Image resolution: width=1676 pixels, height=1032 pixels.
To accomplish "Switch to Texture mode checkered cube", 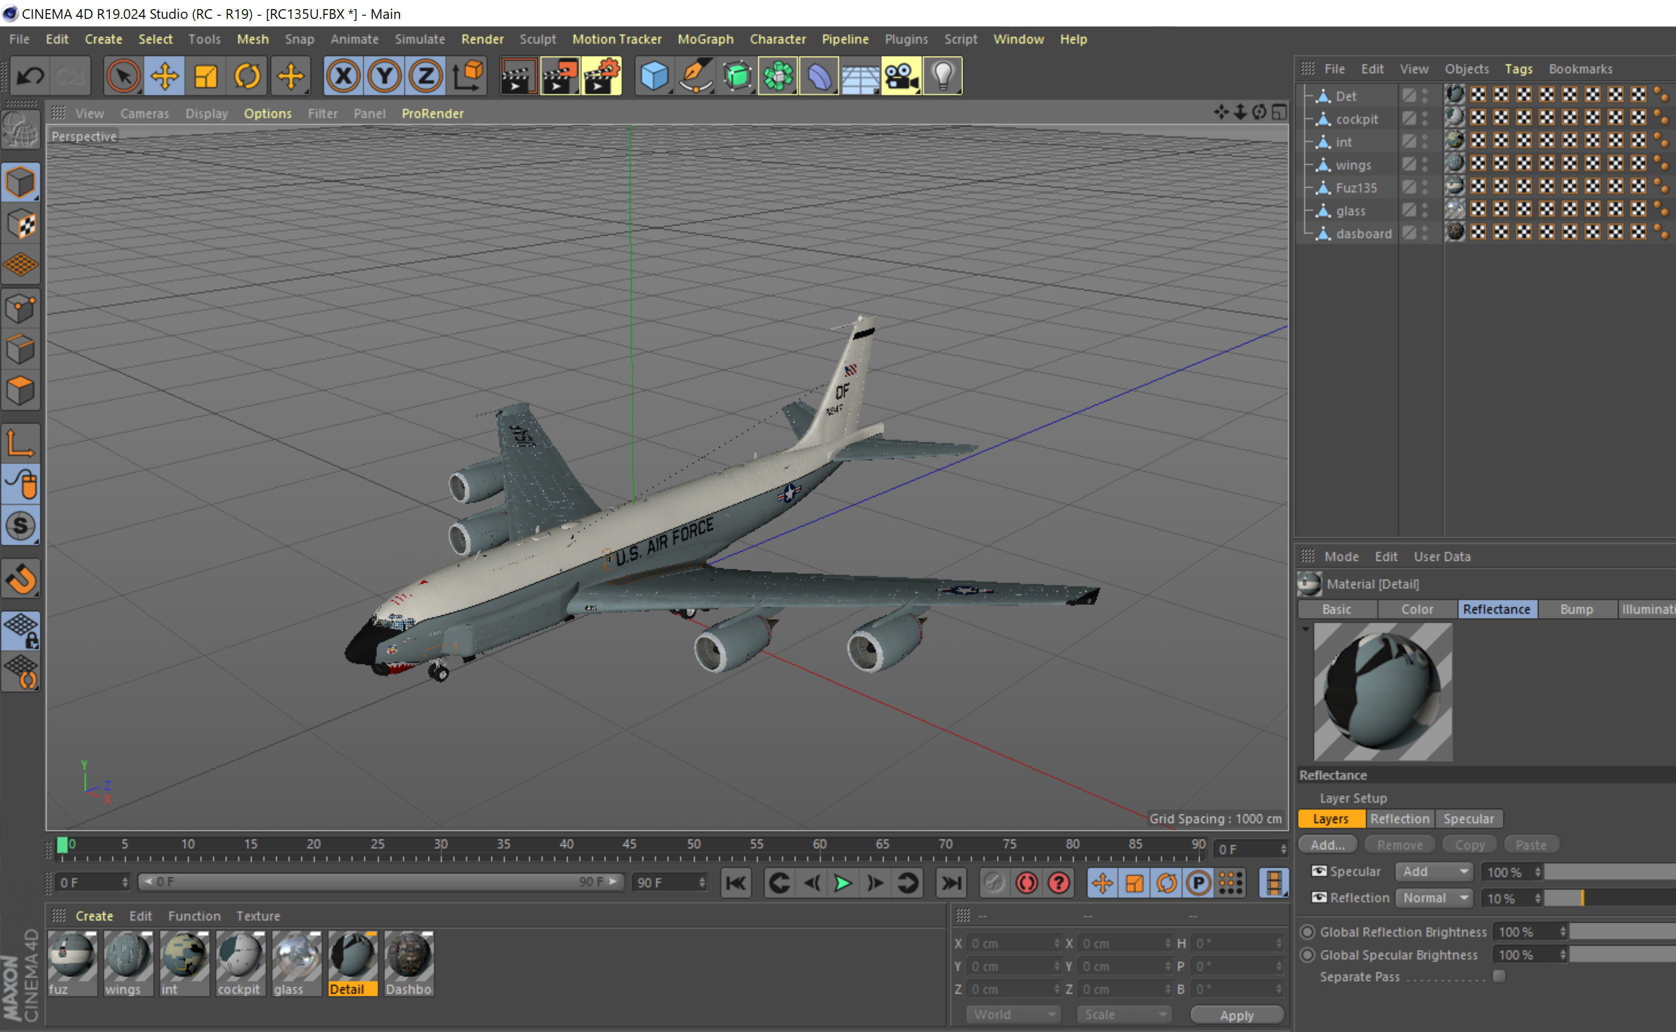I will pyautogui.click(x=20, y=224).
